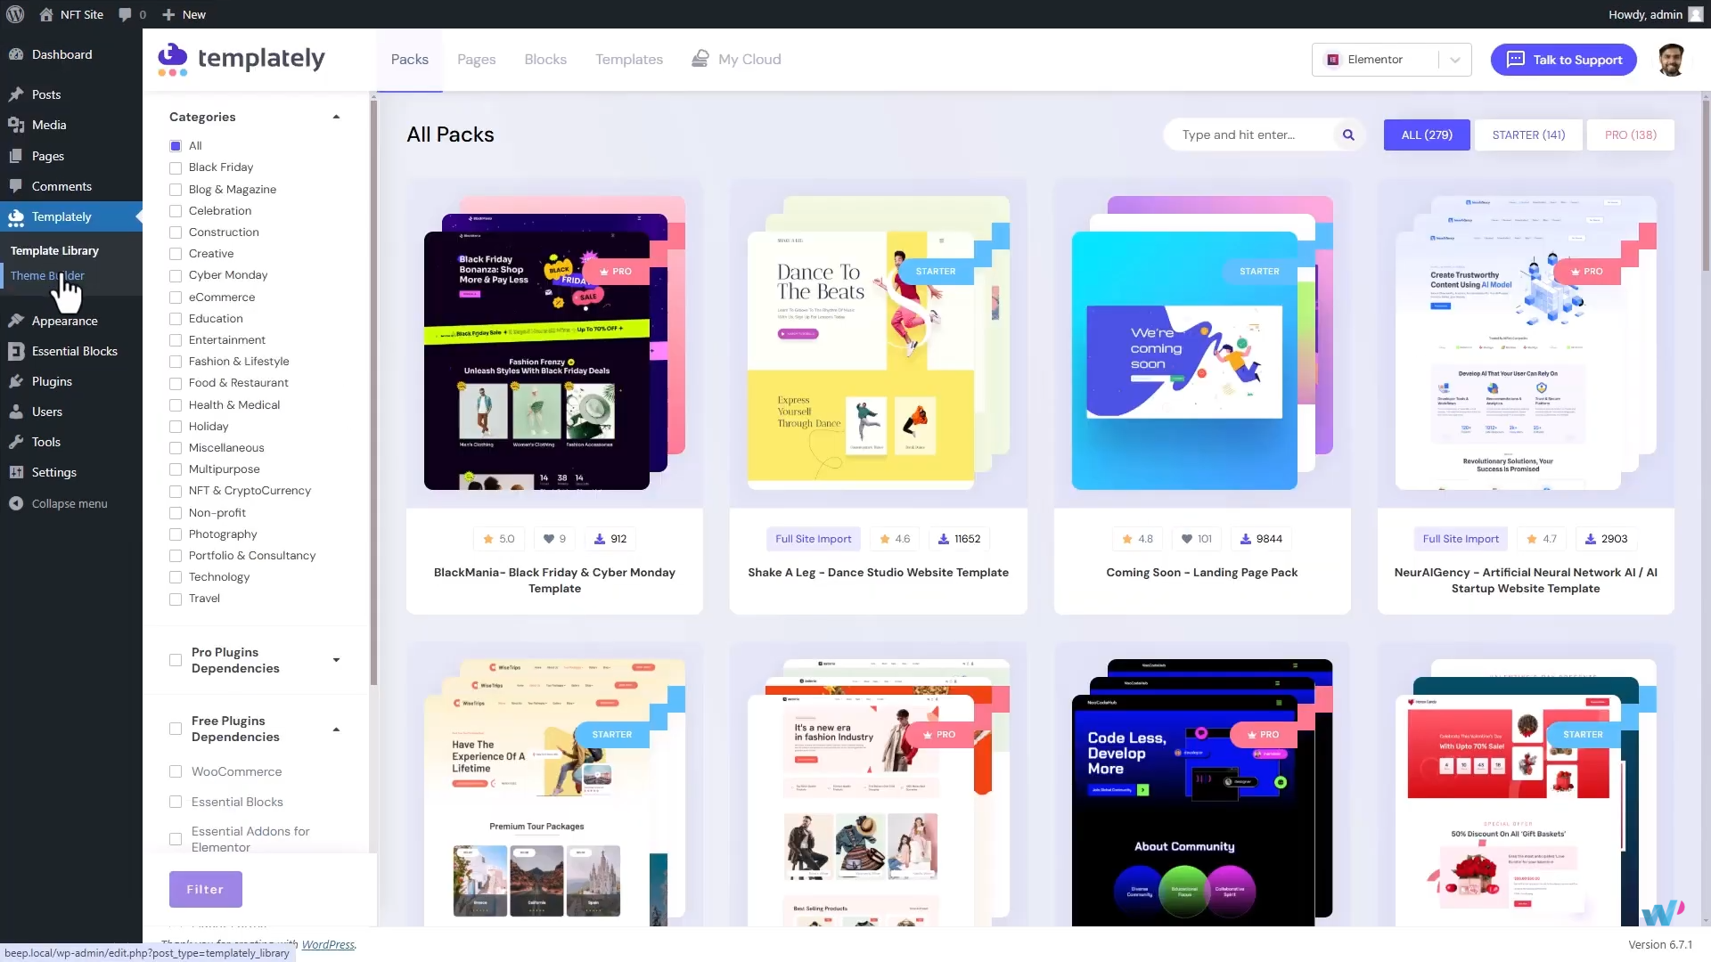
Task: Select the Media icon in sidebar
Action: pos(17,125)
